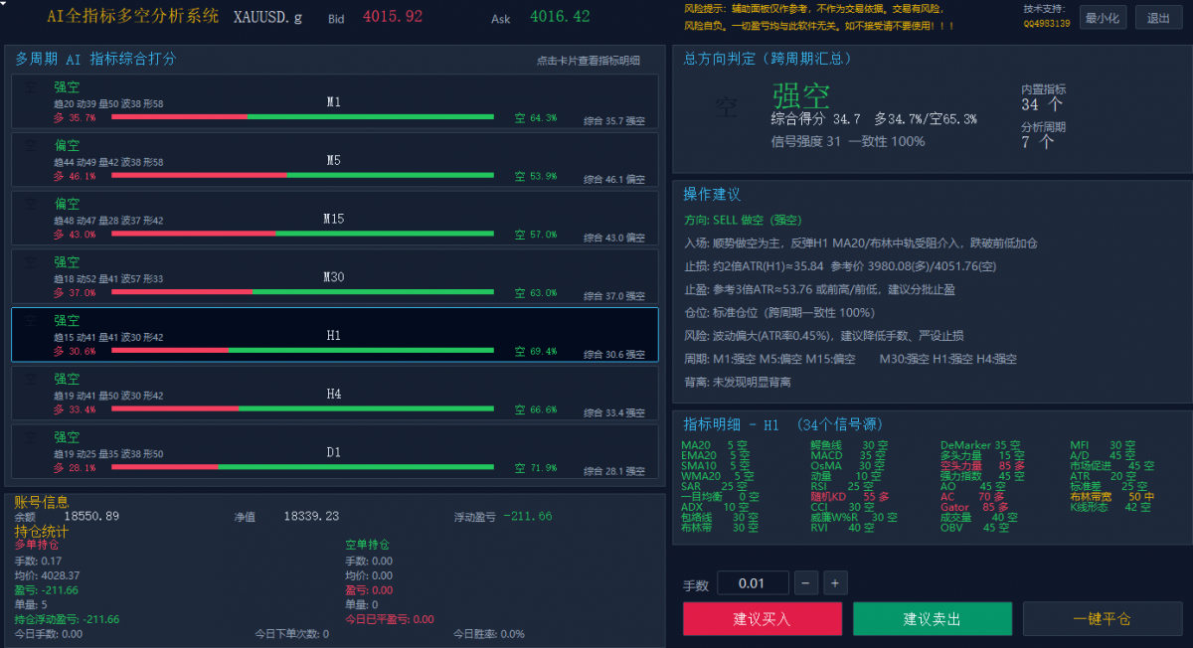The image size is (1193, 648).
Task: Open the H4 timeframe card
Action: [335, 394]
